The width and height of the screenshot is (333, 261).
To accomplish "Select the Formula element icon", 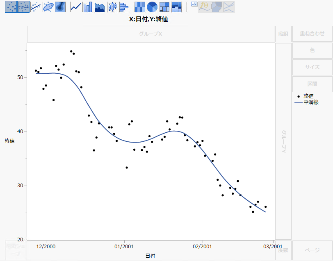I will pos(204,7).
